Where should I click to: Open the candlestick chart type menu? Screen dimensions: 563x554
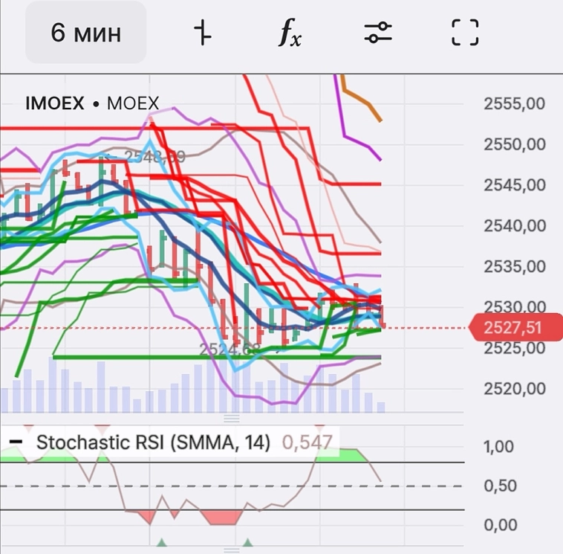click(201, 33)
